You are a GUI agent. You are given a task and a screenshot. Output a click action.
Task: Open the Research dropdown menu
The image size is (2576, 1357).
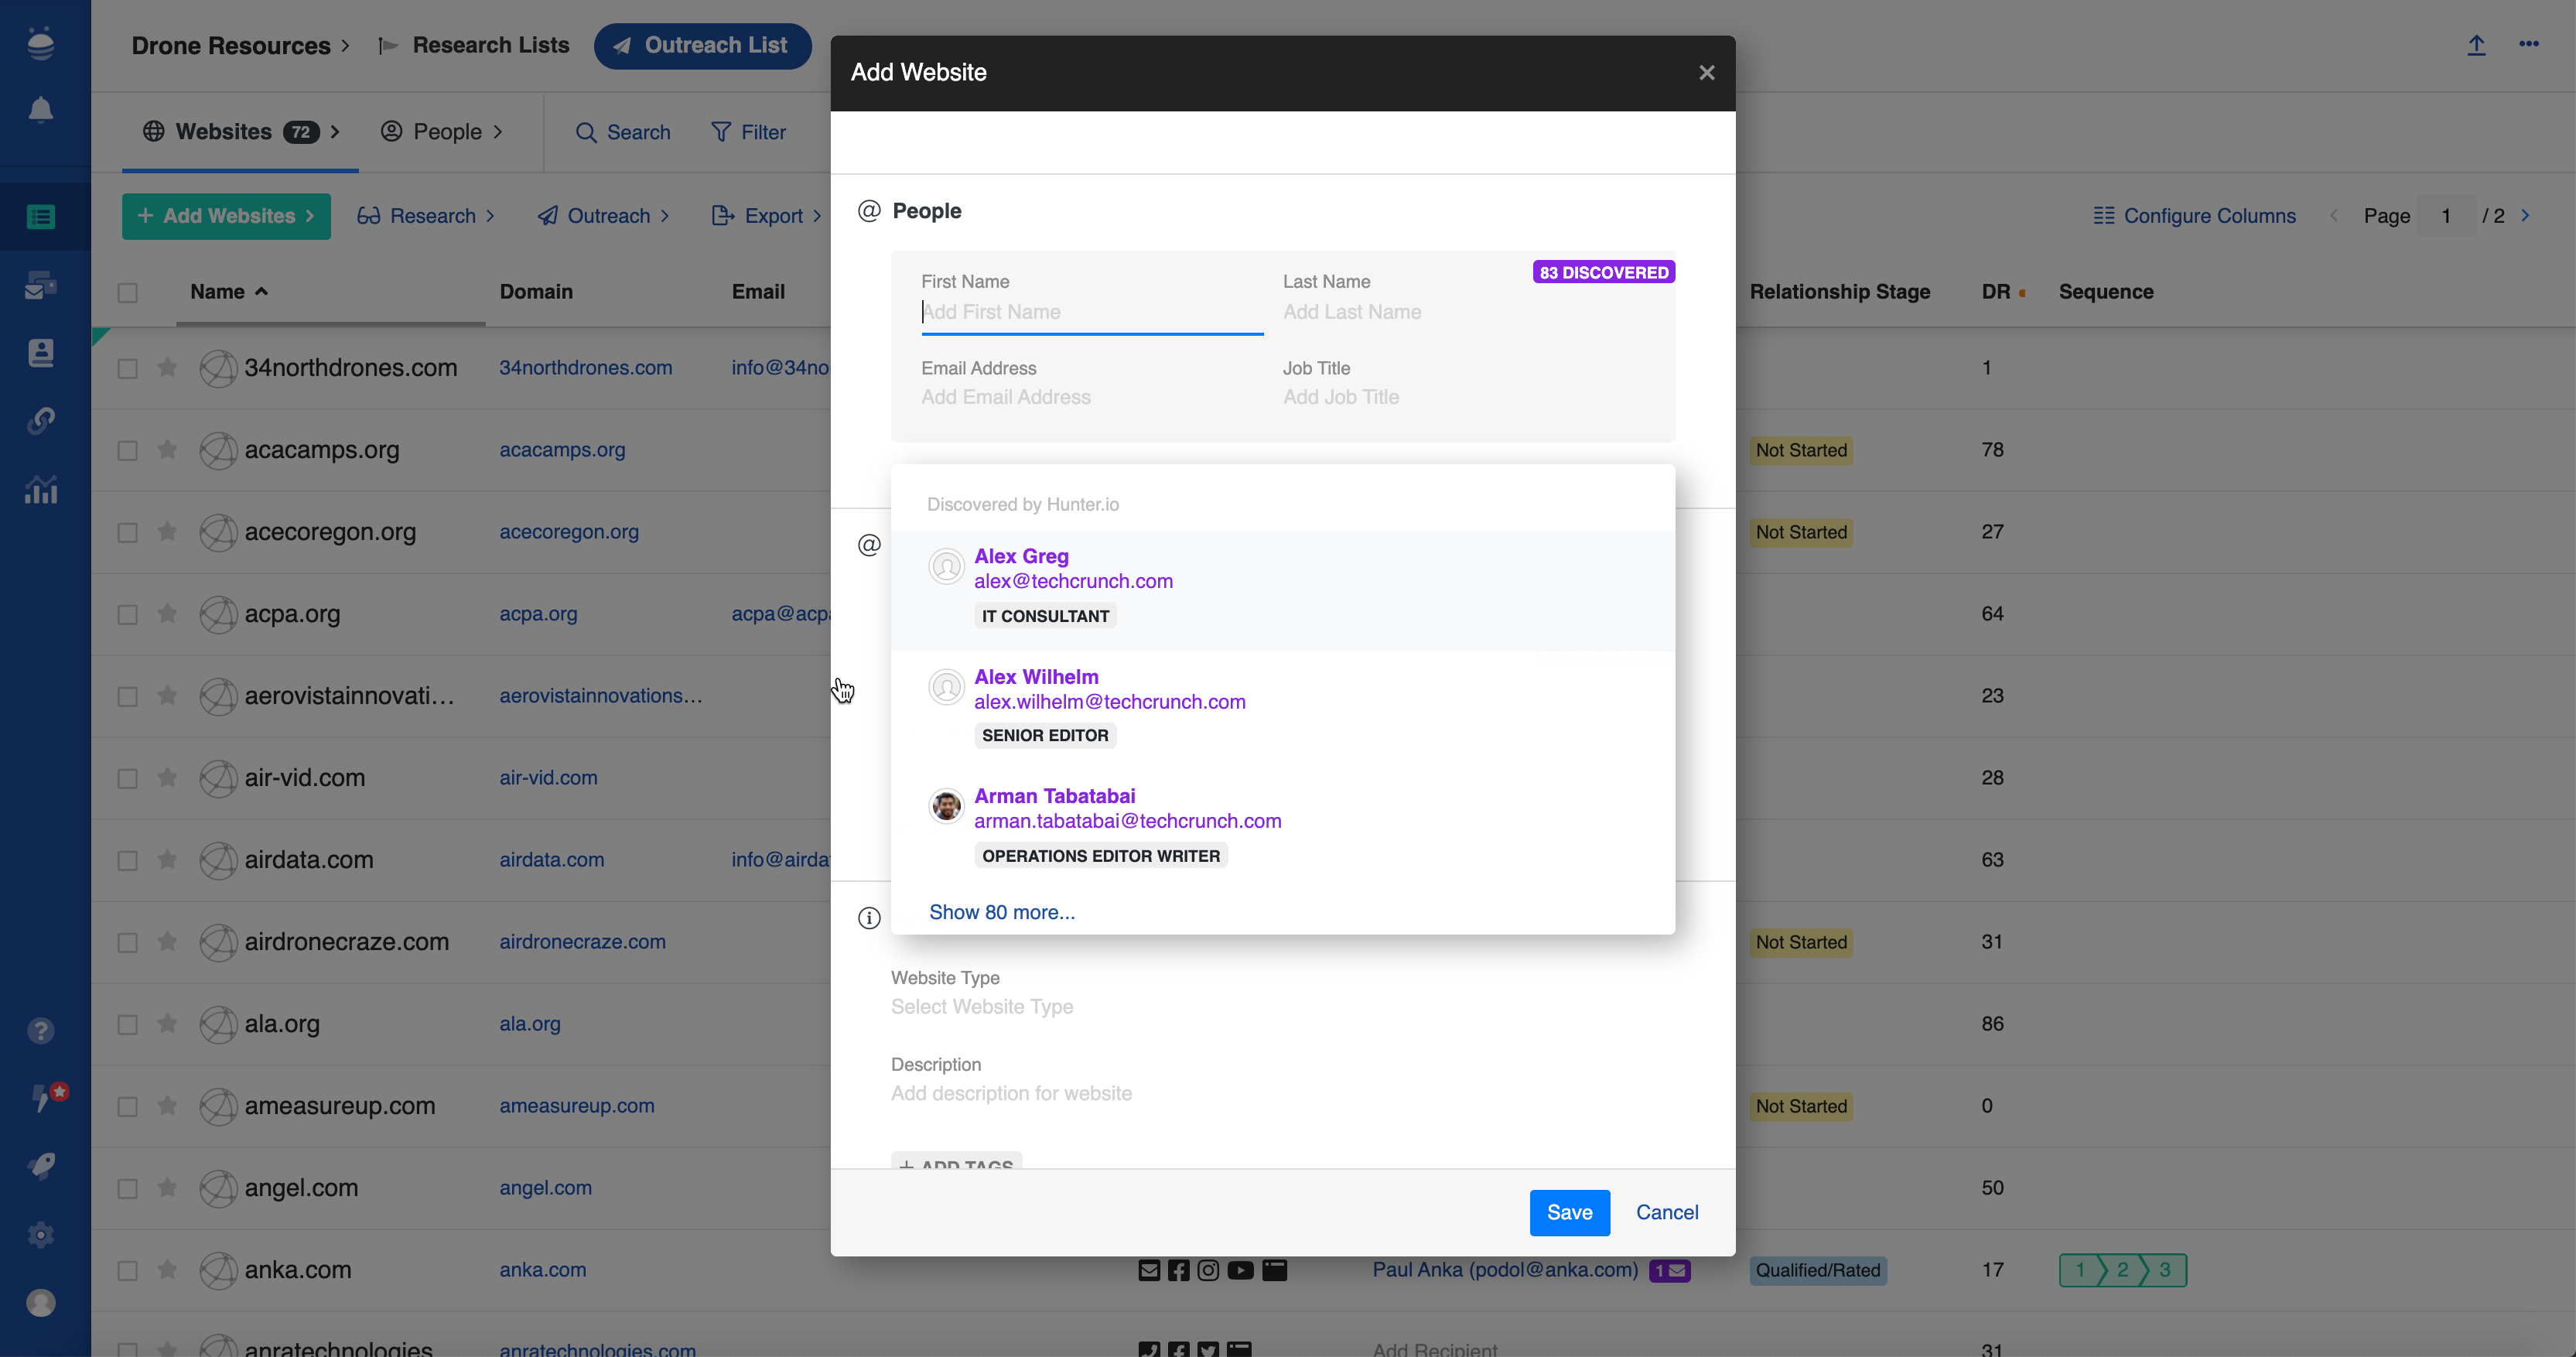tap(426, 216)
